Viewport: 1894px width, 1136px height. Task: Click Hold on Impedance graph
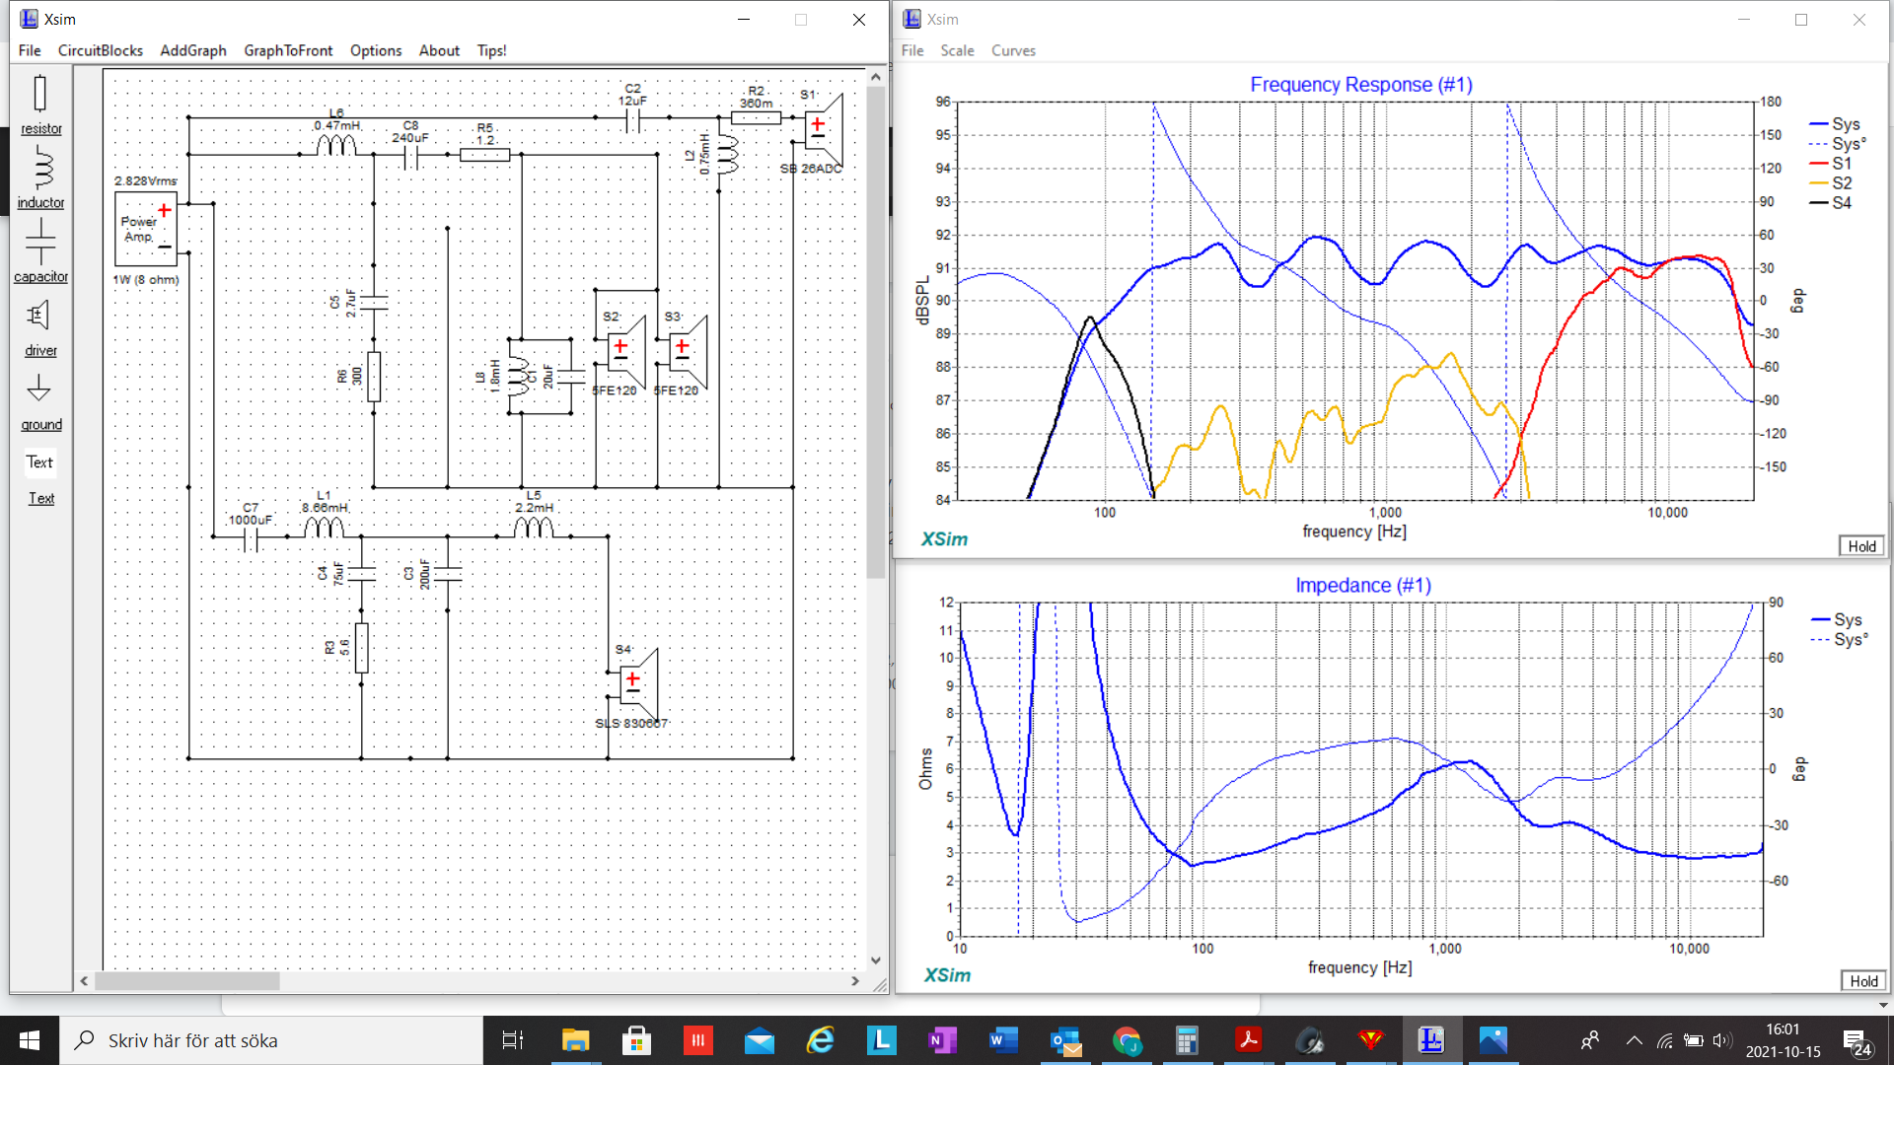(1863, 981)
